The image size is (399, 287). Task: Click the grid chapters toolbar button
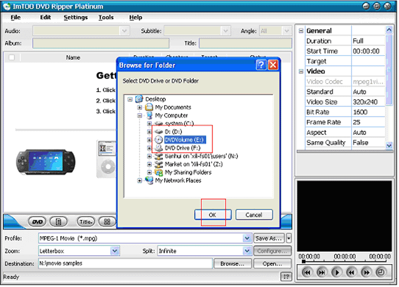coord(107,222)
